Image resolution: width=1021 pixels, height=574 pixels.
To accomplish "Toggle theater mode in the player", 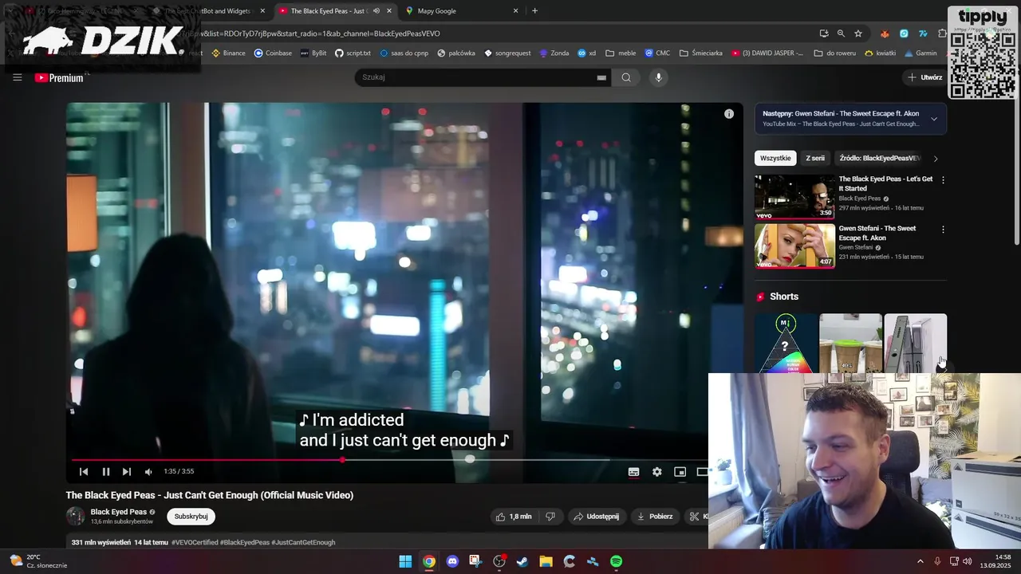I will point(702,472).
